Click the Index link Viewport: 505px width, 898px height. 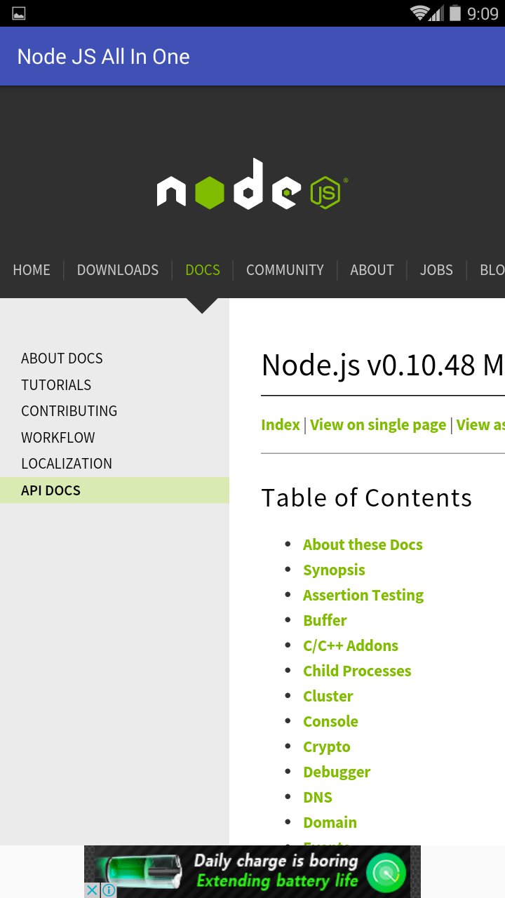tap(281, 424)
